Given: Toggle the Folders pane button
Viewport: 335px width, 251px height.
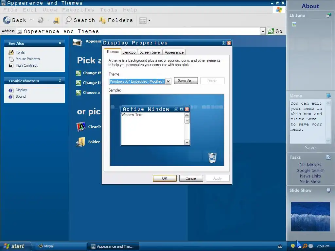Looking at the screenshot, I should (x=116, y=20).
